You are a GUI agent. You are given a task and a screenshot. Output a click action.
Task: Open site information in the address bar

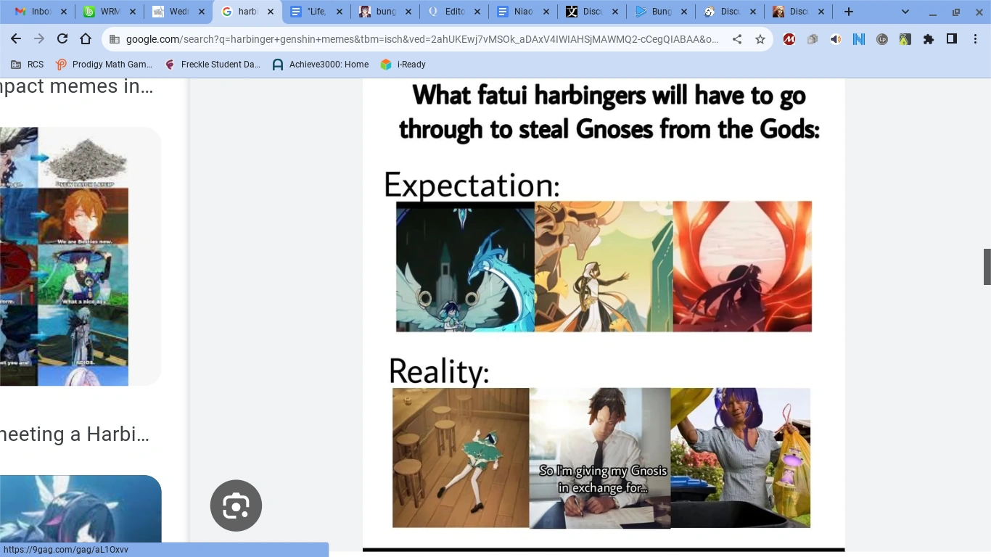[112, 39]
